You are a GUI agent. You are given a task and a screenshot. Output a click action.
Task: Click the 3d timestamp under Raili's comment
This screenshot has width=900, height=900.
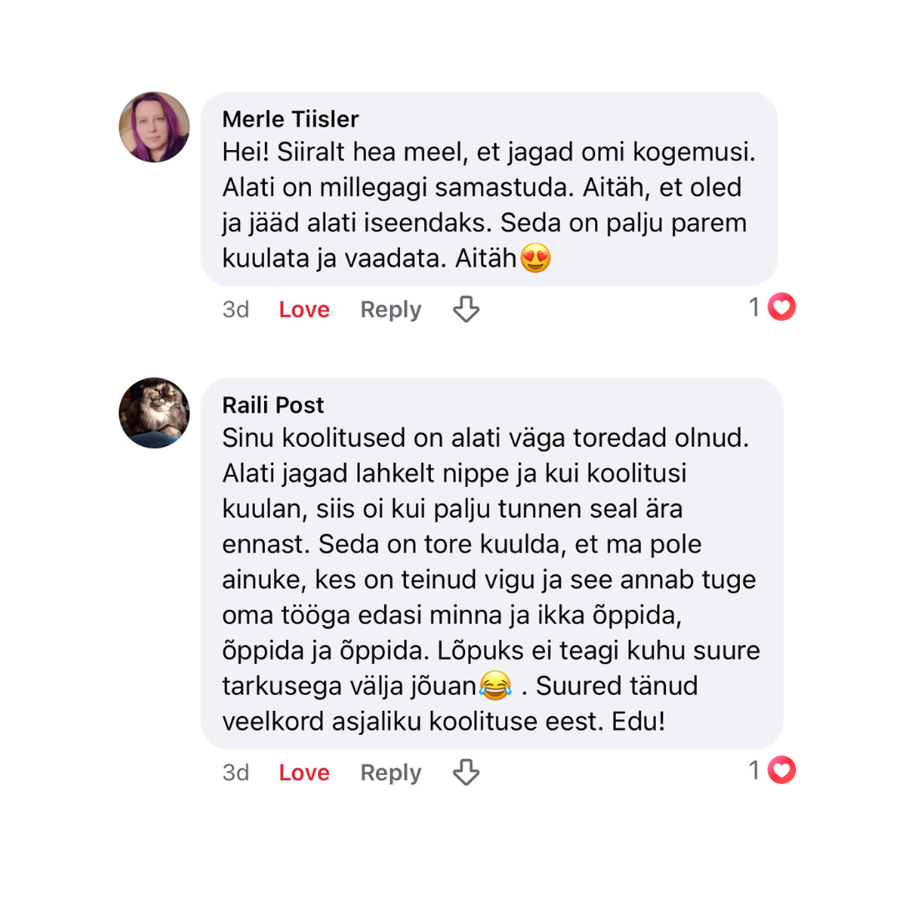click(236, 773)
